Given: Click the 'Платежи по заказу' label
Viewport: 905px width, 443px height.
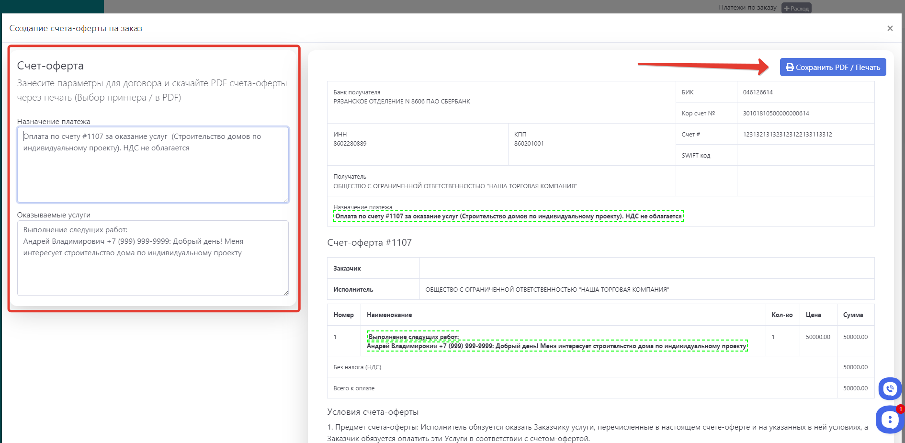Looking at the screenshot, I should 747,8.
